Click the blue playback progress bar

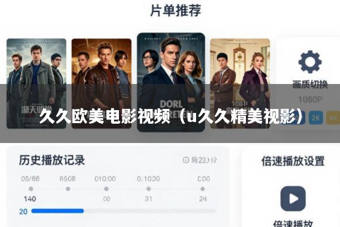click(x=57, y=211)
